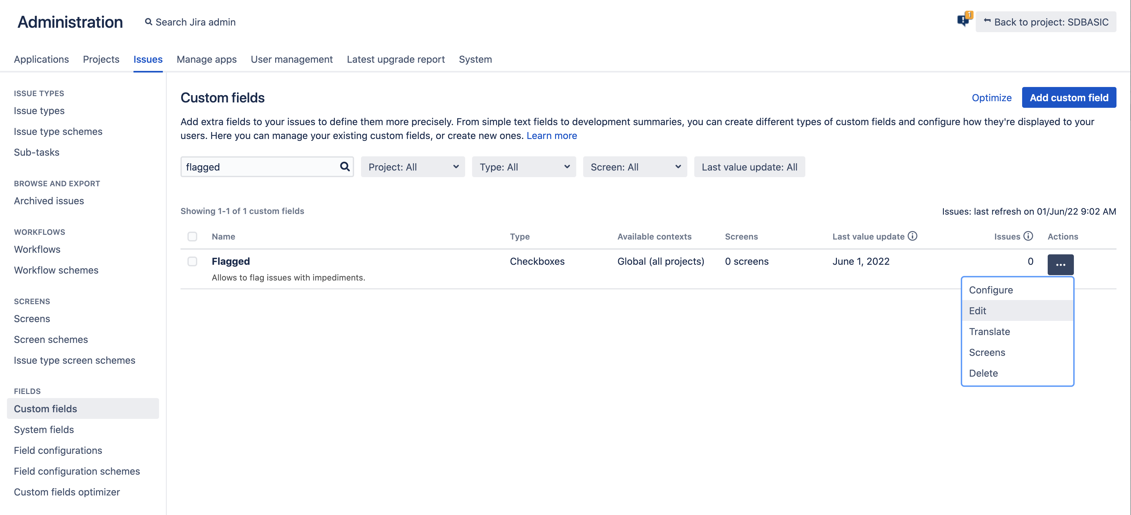Open the Project: All dropdown
Screen dimensions: 1131x515
pos(412,167)
